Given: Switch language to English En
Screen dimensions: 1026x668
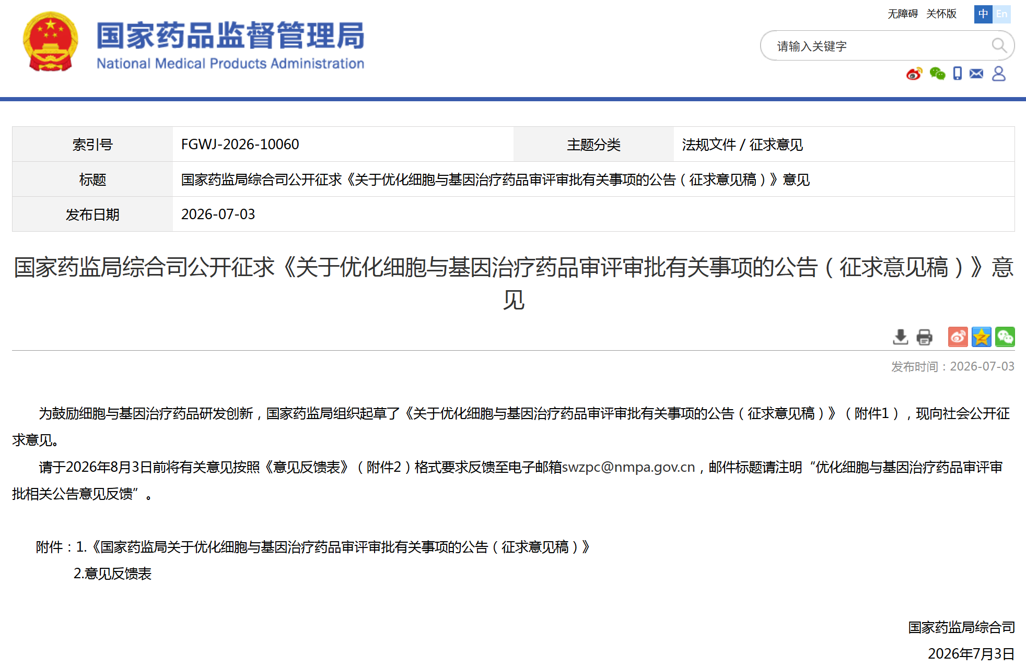Looking at the screenshot, I should [x=1001, y=14].
